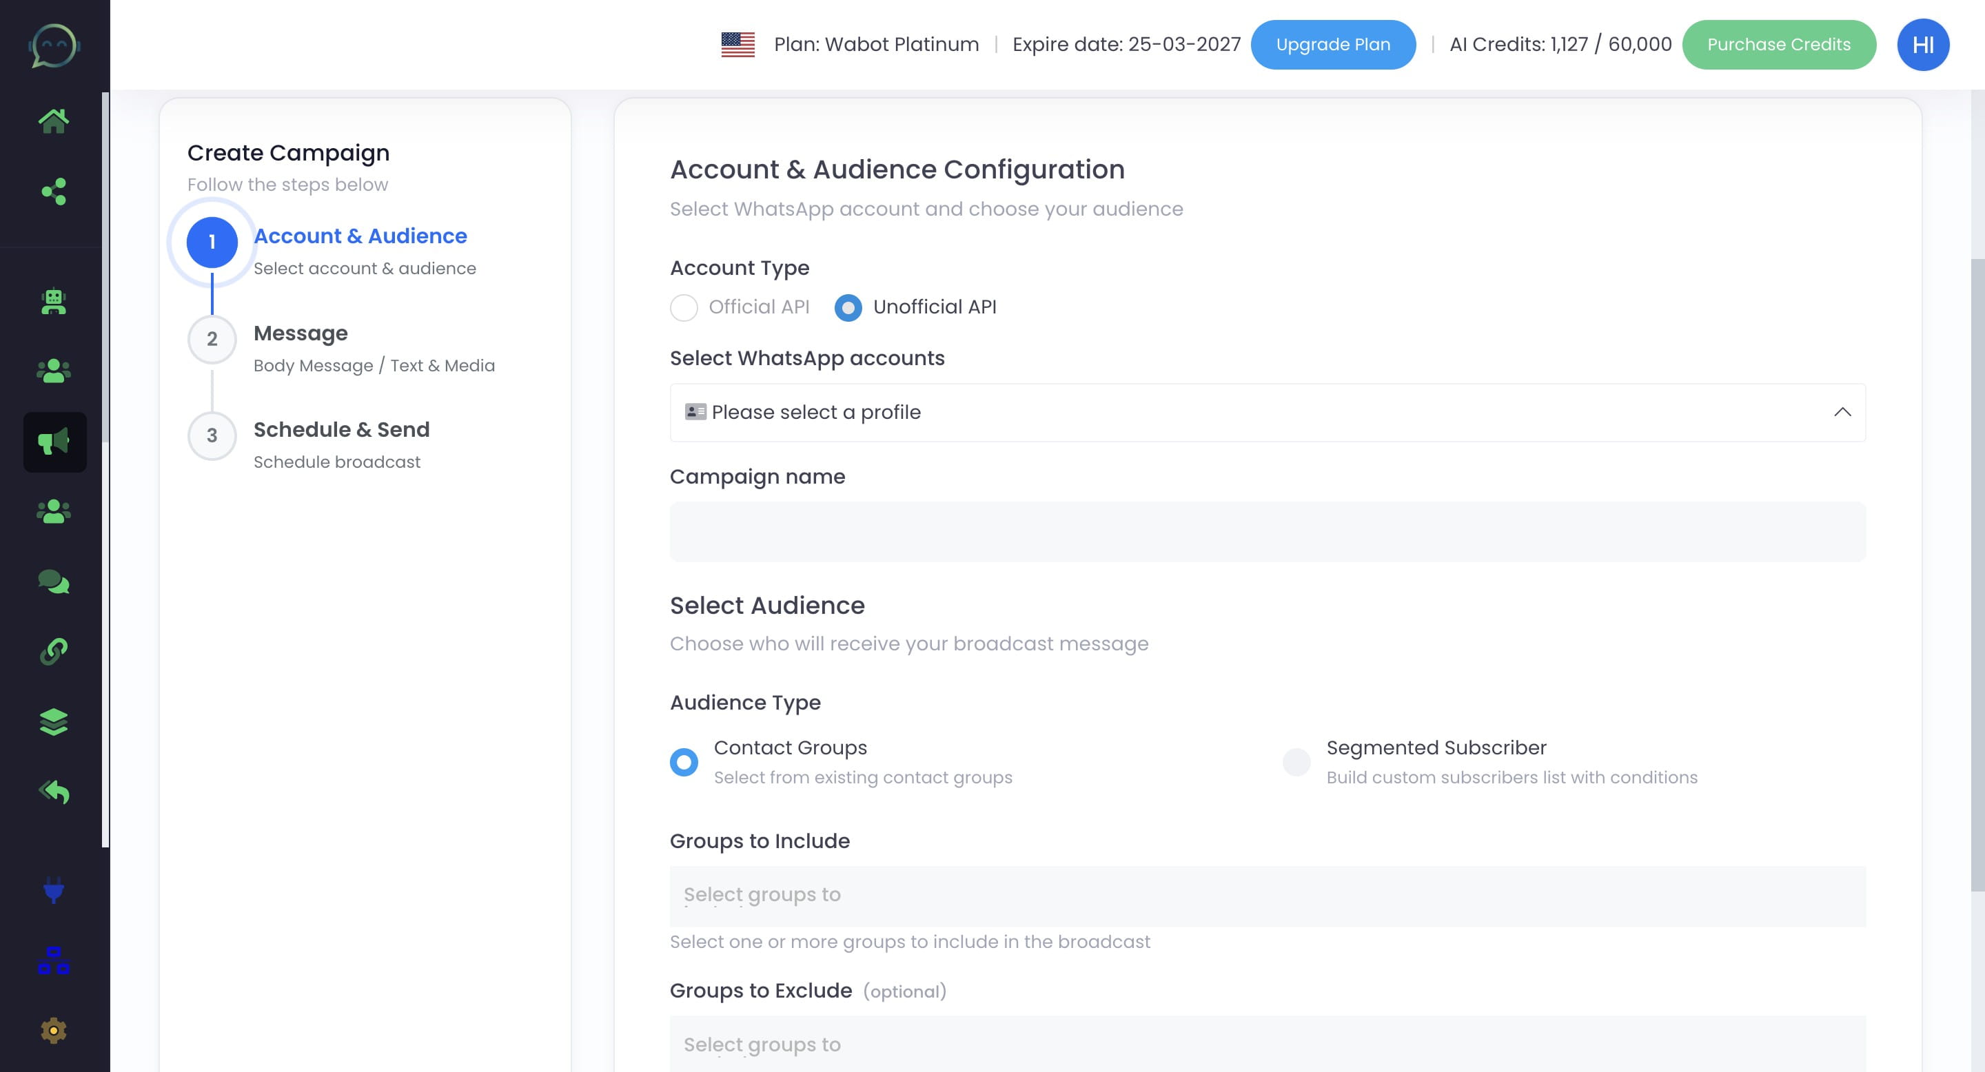Viewport: 1985px width, 1072px height.
Task: Click the megaphone broadcast sidebar icon
Action: coord(54,442)
